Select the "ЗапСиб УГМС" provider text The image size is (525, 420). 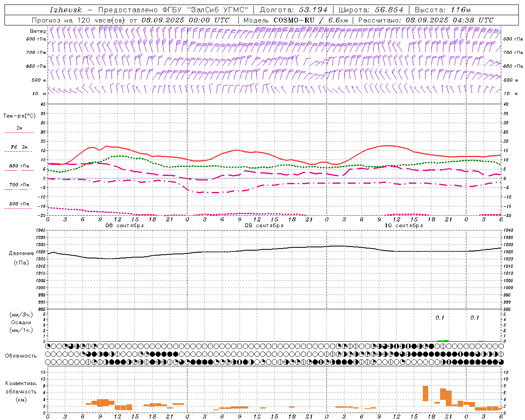pyautogui.click(x=218, y=10)
